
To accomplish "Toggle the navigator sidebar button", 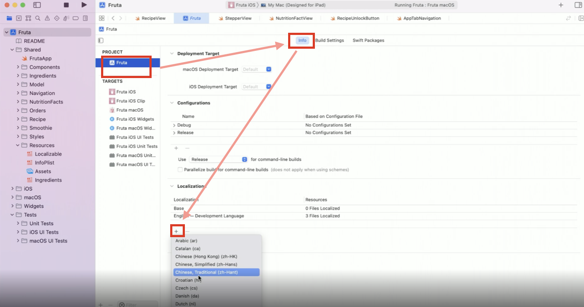I will tap(37, 5).
